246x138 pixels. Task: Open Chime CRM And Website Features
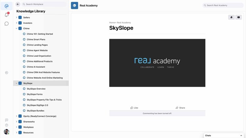coord(43,72)
